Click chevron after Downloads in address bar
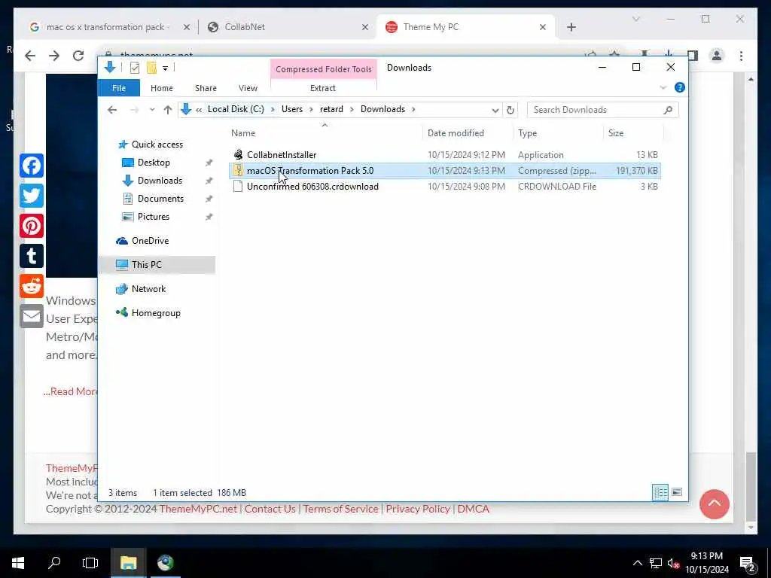The height and width of the screenshot is (578, 771). (413, 109)
